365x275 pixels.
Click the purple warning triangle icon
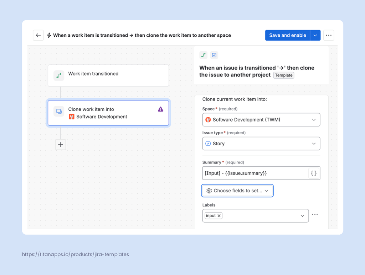pos(161,109)
